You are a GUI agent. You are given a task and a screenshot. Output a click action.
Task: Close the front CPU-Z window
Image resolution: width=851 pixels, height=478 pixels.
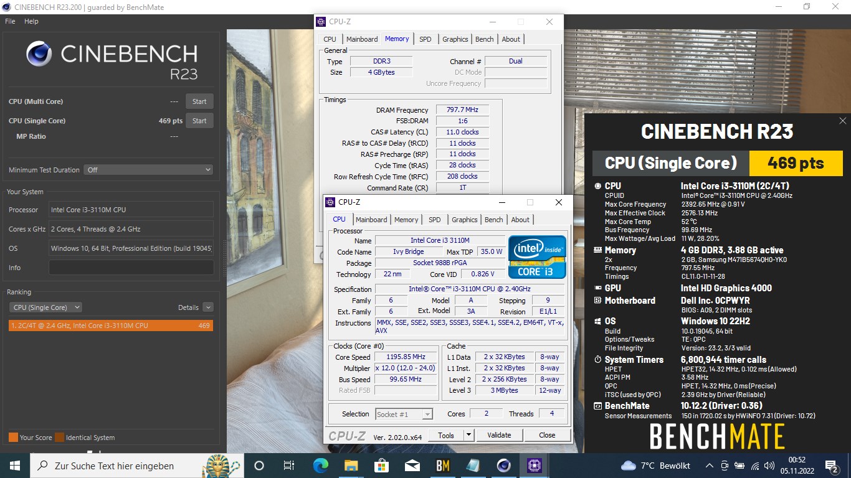(559, 202)
